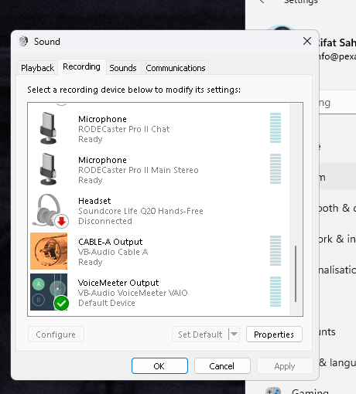Viewport: 356px width, 394px height.
Task: Click the device list scrollbar thumb
Action: 296,273
